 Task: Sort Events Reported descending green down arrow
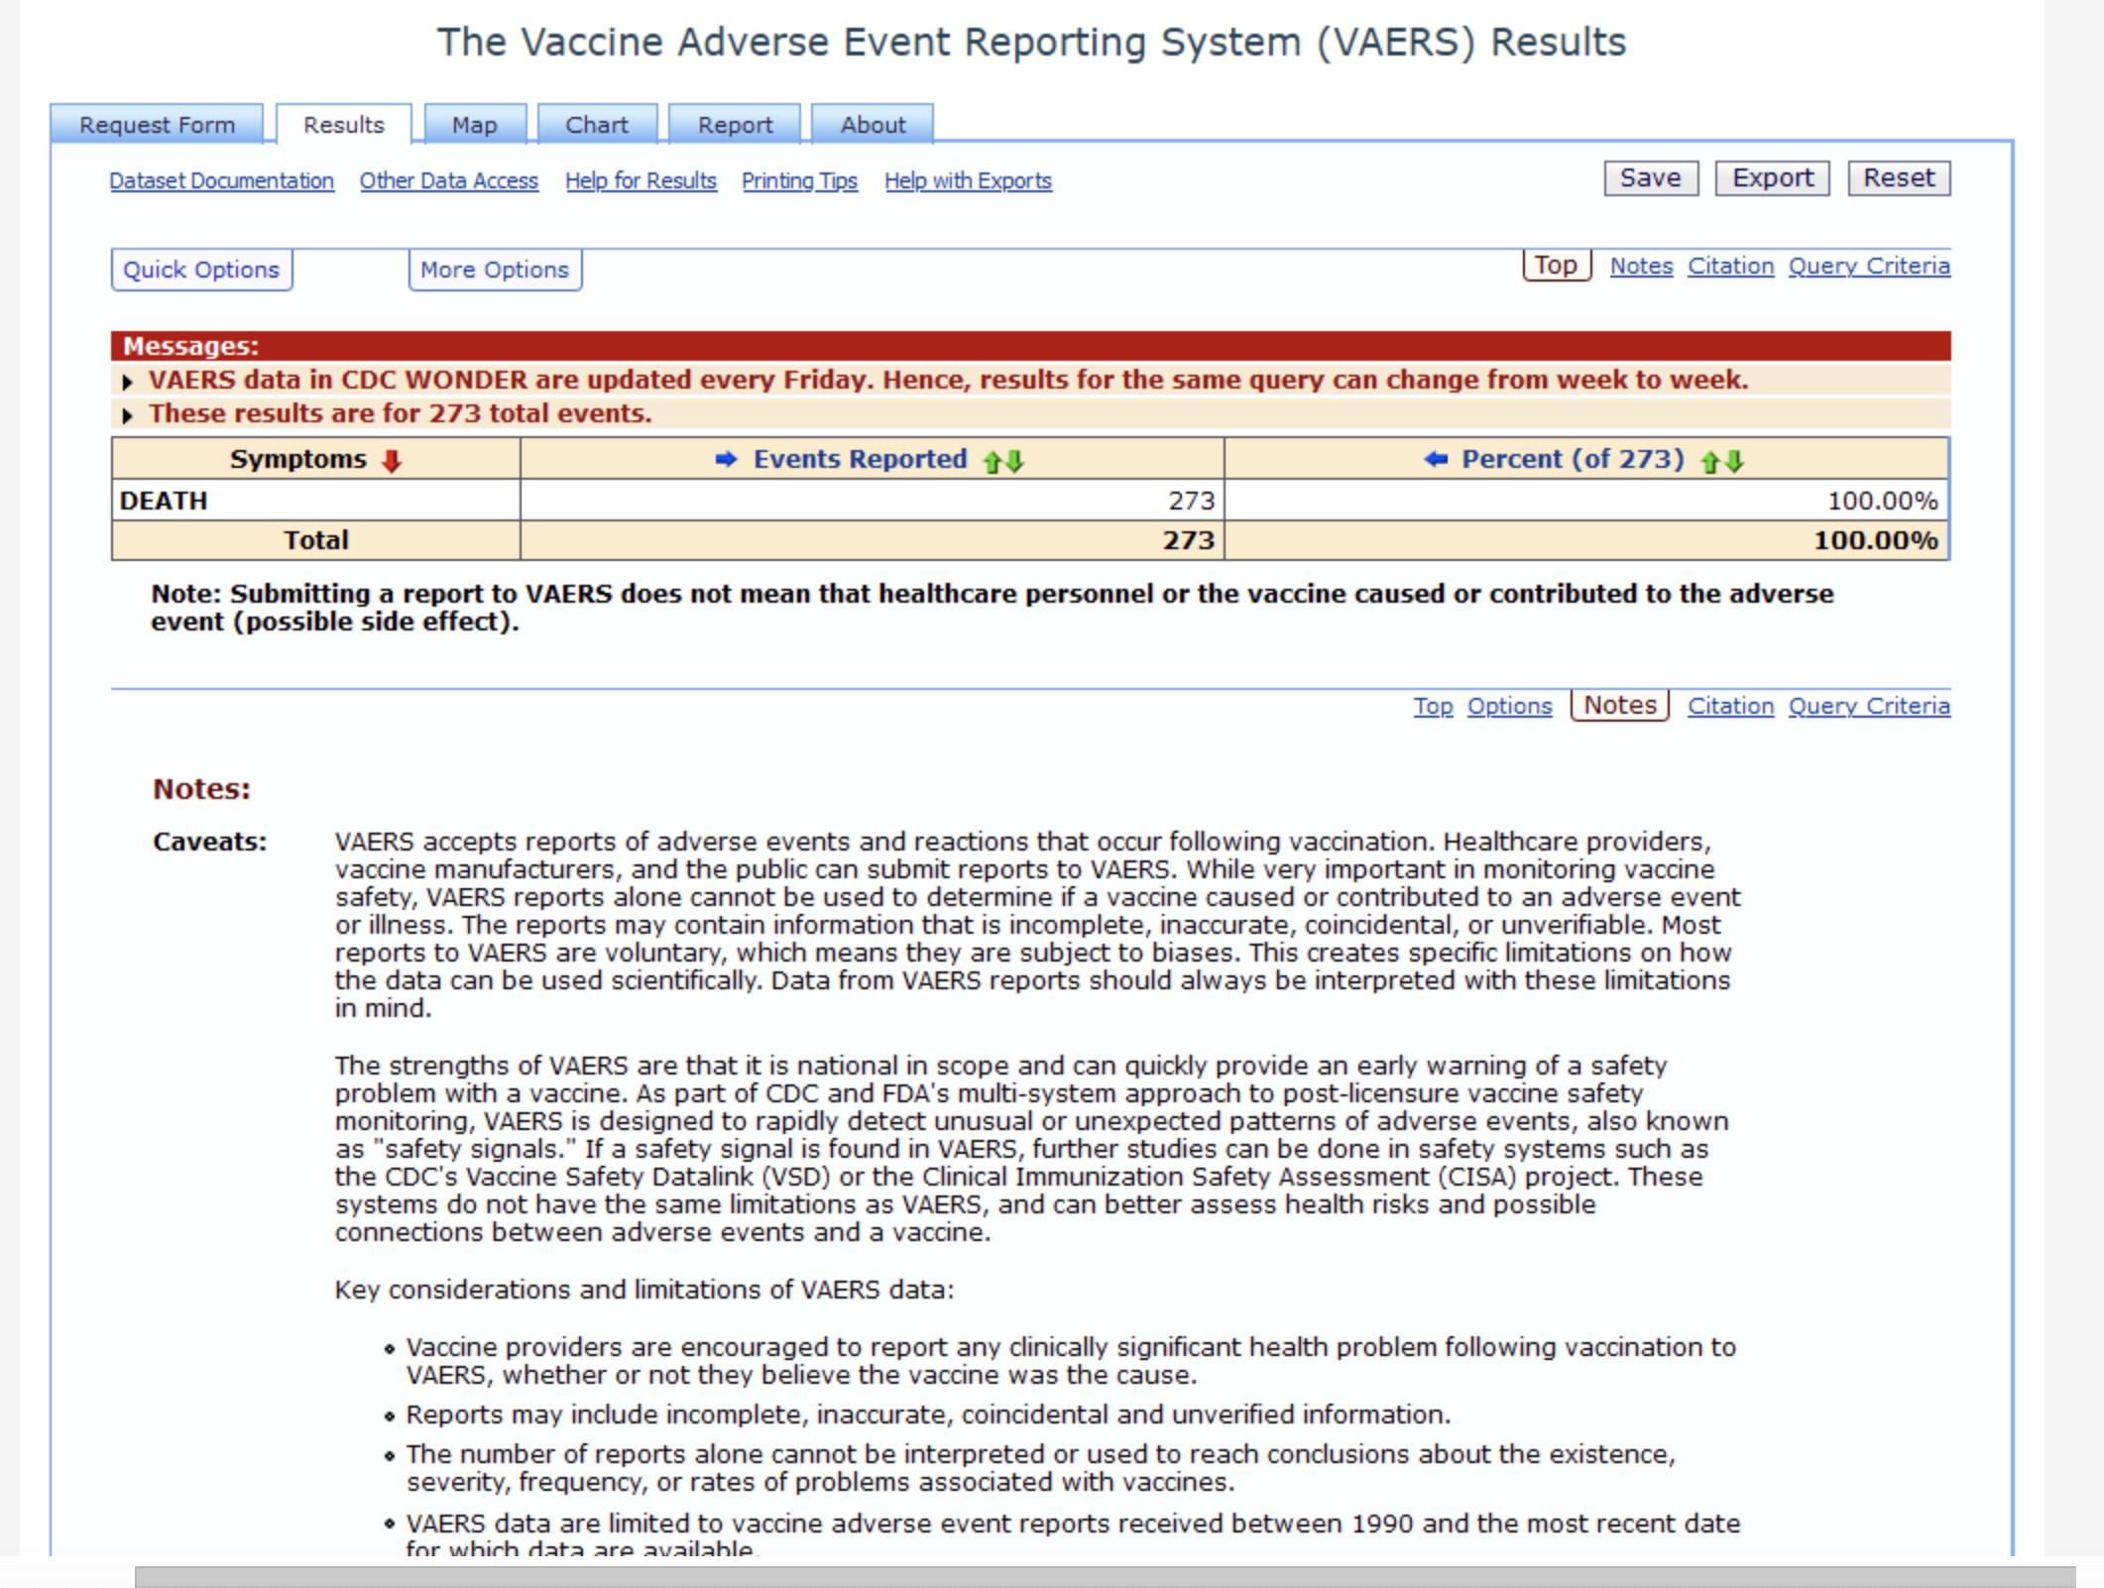[1014, 461]
